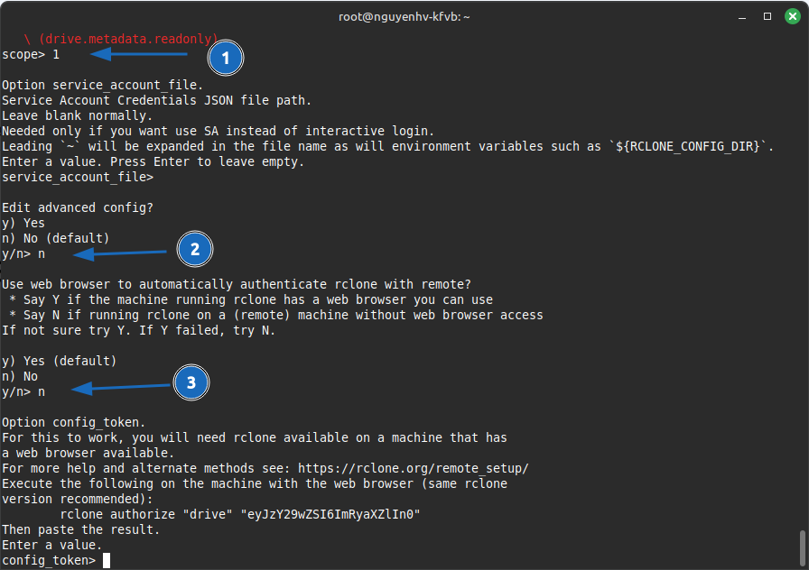Screen dimensions: 809x570
Task: Click the blue circle marked 3
Action: [191, 383]
